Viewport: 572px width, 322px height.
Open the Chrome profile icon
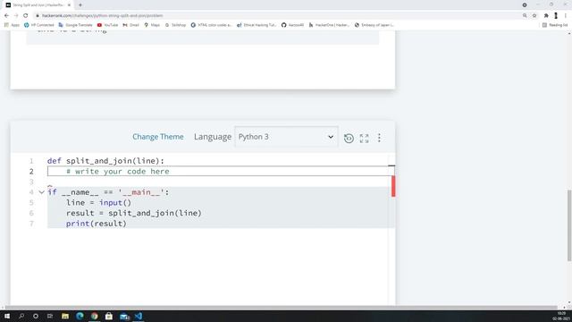point(556,16)
